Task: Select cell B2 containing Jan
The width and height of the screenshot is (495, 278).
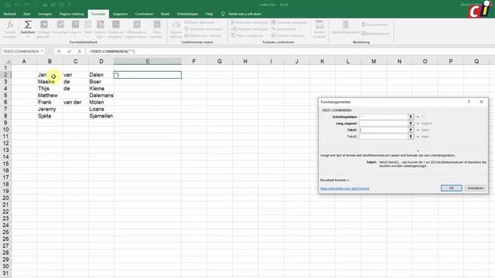Action: click(49, 75)
